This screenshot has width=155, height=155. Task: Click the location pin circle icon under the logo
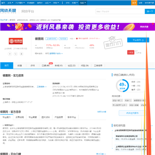[10, 54]
